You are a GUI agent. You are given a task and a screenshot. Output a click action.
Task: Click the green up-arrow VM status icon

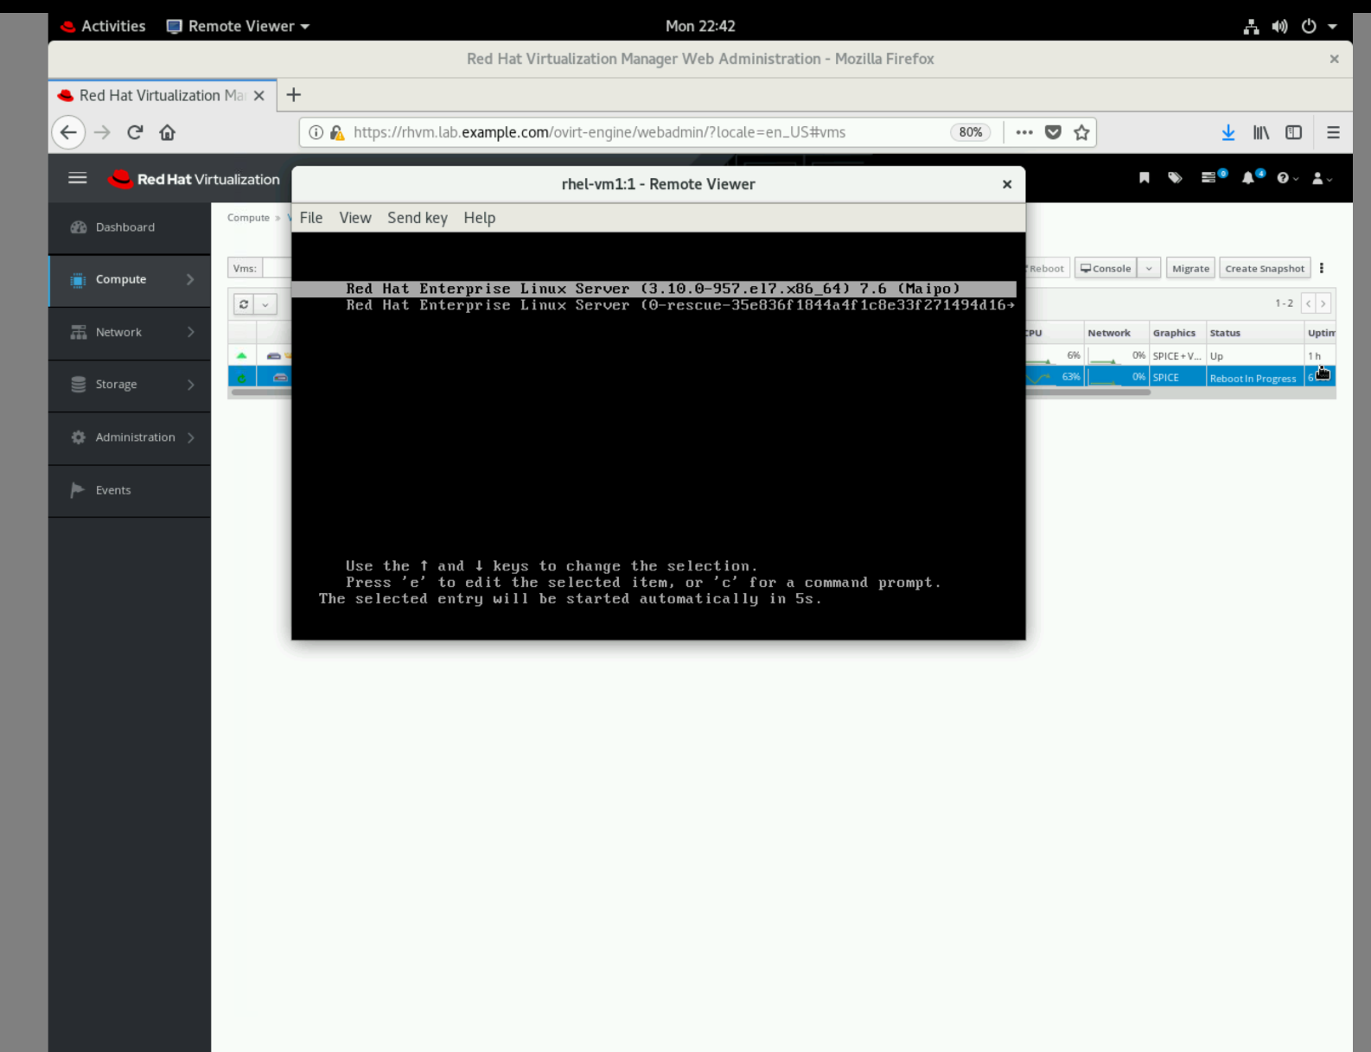(x=242, y=355)
